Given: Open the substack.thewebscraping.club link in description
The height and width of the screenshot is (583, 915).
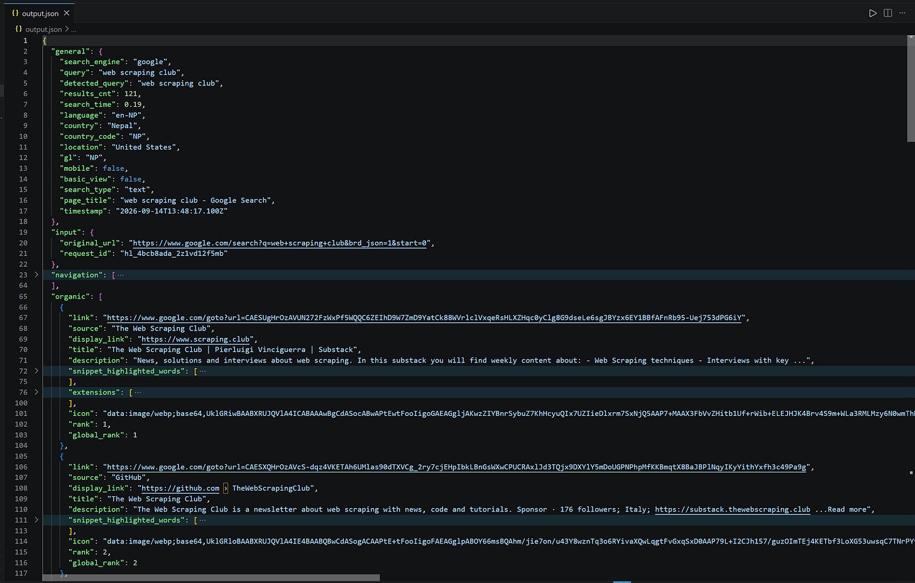Looking at the screenshot, I should (x=733, y=509).
